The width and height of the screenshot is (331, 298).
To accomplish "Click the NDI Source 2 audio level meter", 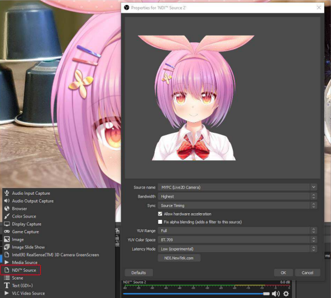I will pos(207,286).
